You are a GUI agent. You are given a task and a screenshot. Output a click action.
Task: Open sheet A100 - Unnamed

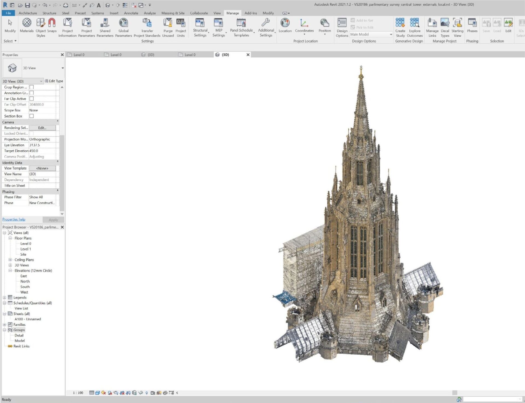pos(28,319)
